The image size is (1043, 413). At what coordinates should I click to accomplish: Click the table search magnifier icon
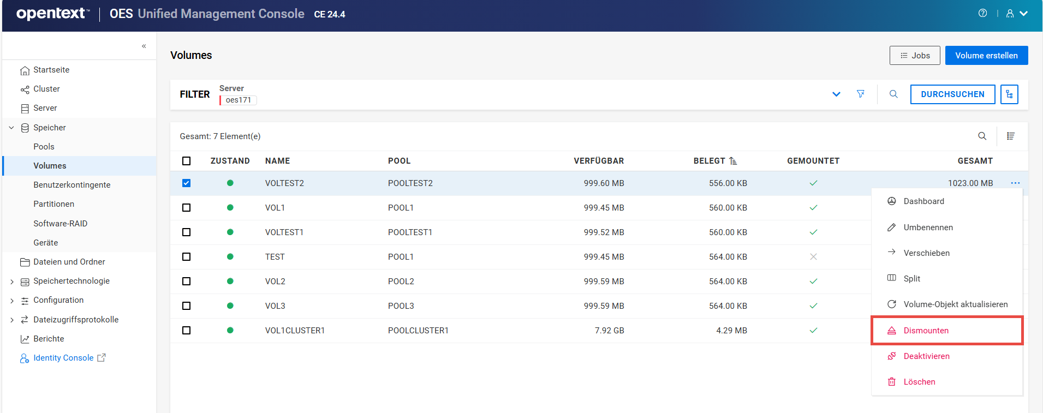pos(982,136)
